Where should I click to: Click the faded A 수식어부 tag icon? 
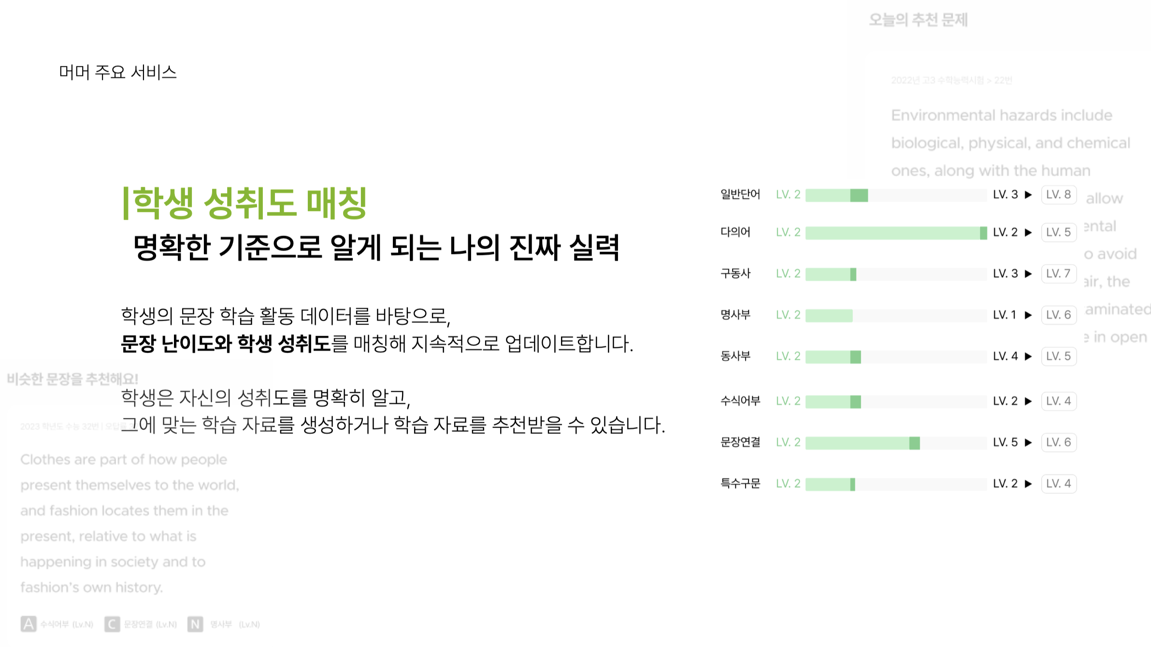29,624
